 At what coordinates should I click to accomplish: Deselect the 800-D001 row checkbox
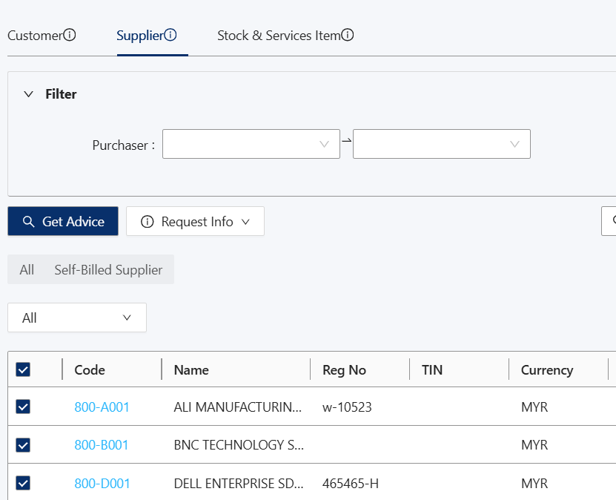[x=23, y=484]
